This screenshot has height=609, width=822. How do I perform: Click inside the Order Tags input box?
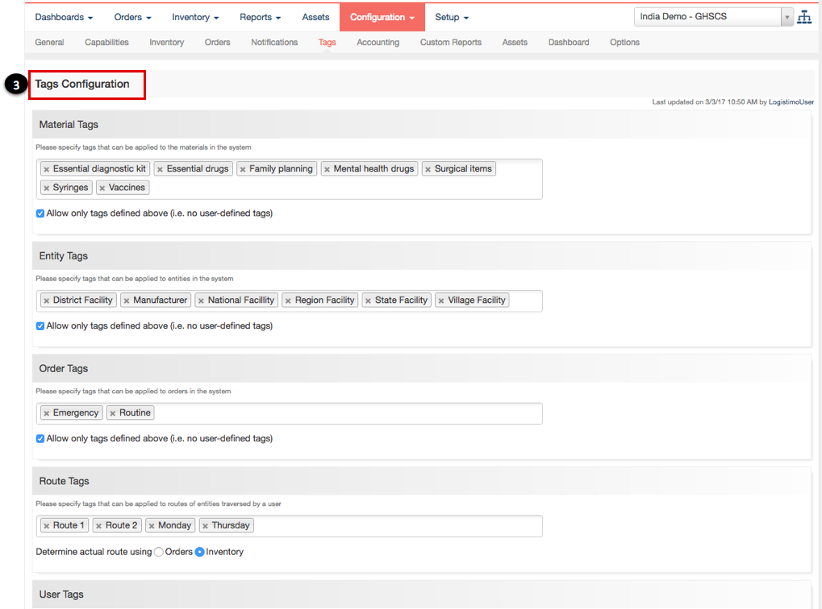290,414
